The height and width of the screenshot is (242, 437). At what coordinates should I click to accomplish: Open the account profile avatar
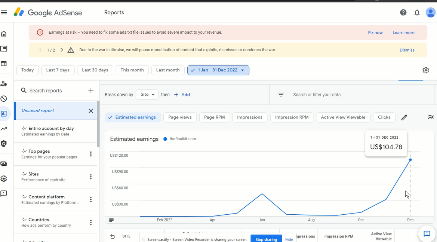pyautogui.click(x=430, y=13)
